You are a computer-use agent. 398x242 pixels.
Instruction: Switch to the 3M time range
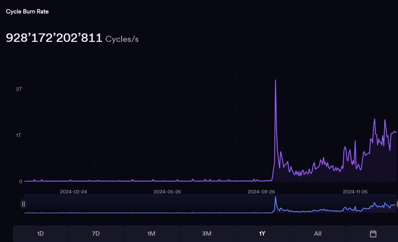pyautogui.click(x=207, y=234)
